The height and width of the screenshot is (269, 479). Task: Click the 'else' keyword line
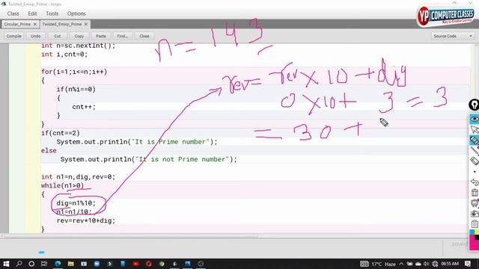click(x=49, y=151)
